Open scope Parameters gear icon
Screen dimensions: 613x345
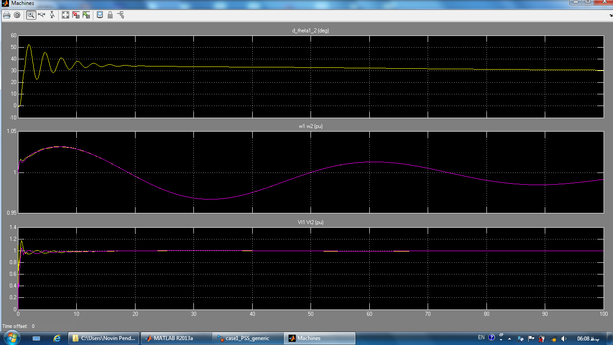tap(17, 15)
